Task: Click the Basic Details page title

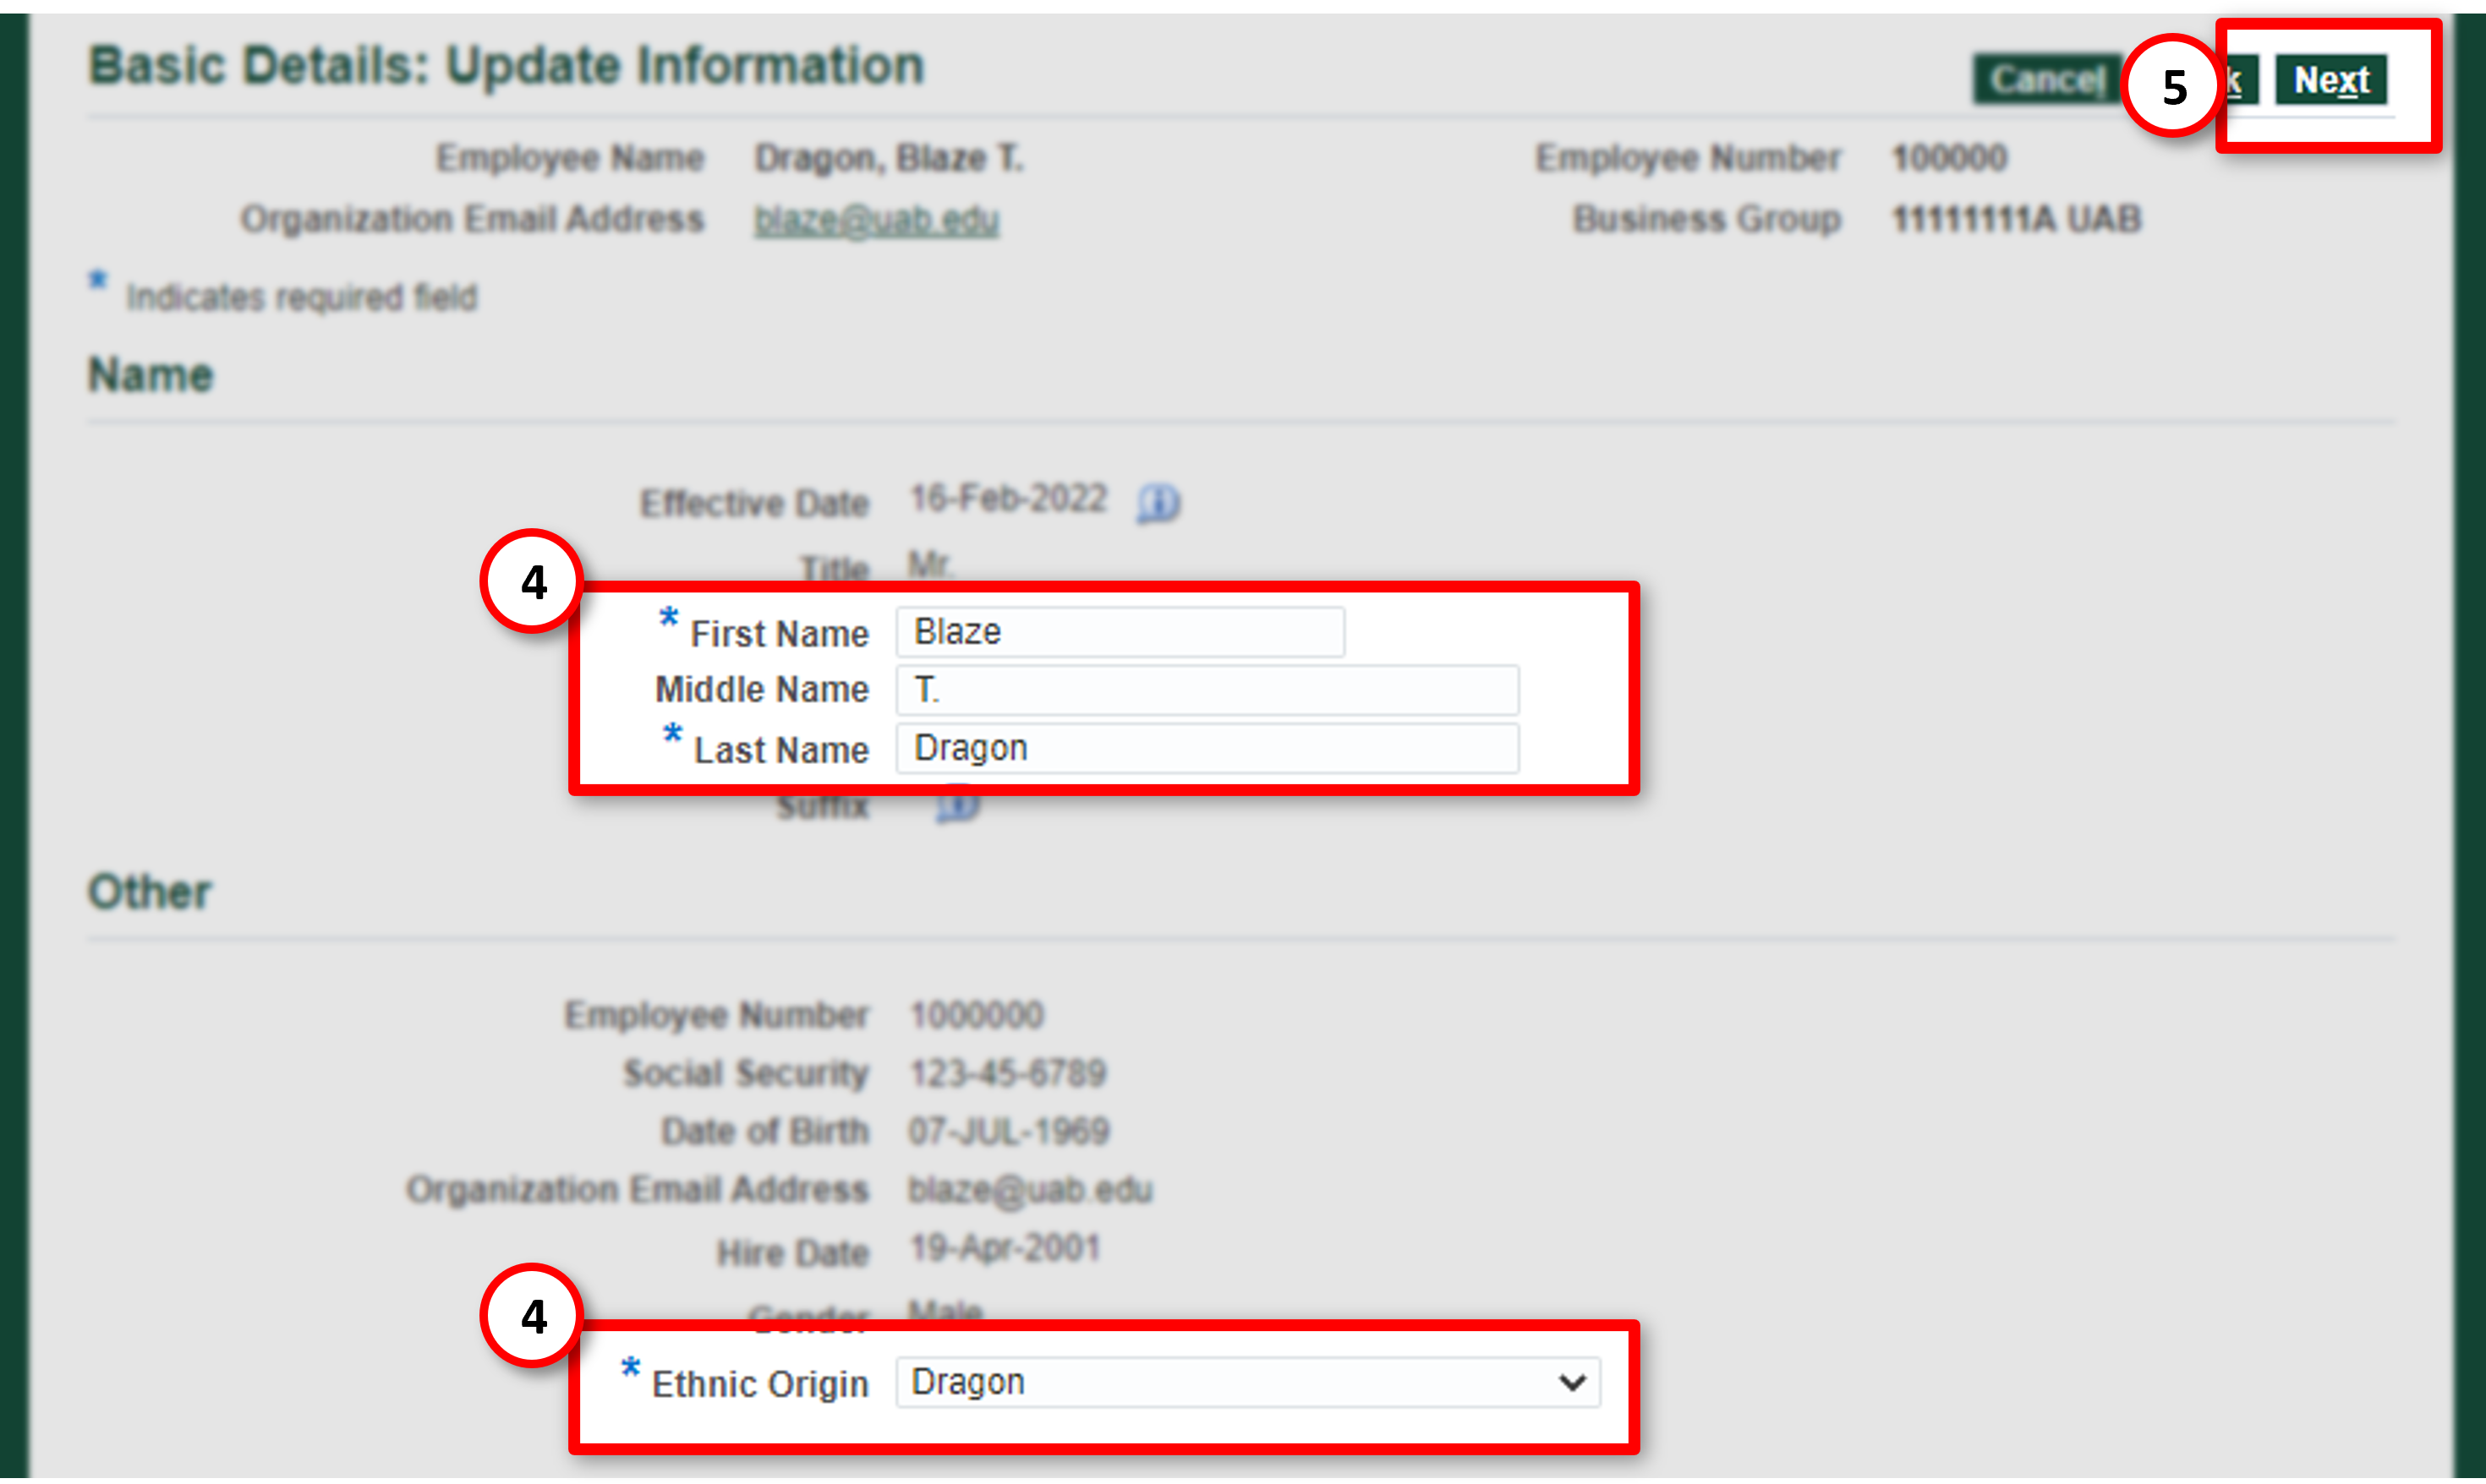Action: 507,66
